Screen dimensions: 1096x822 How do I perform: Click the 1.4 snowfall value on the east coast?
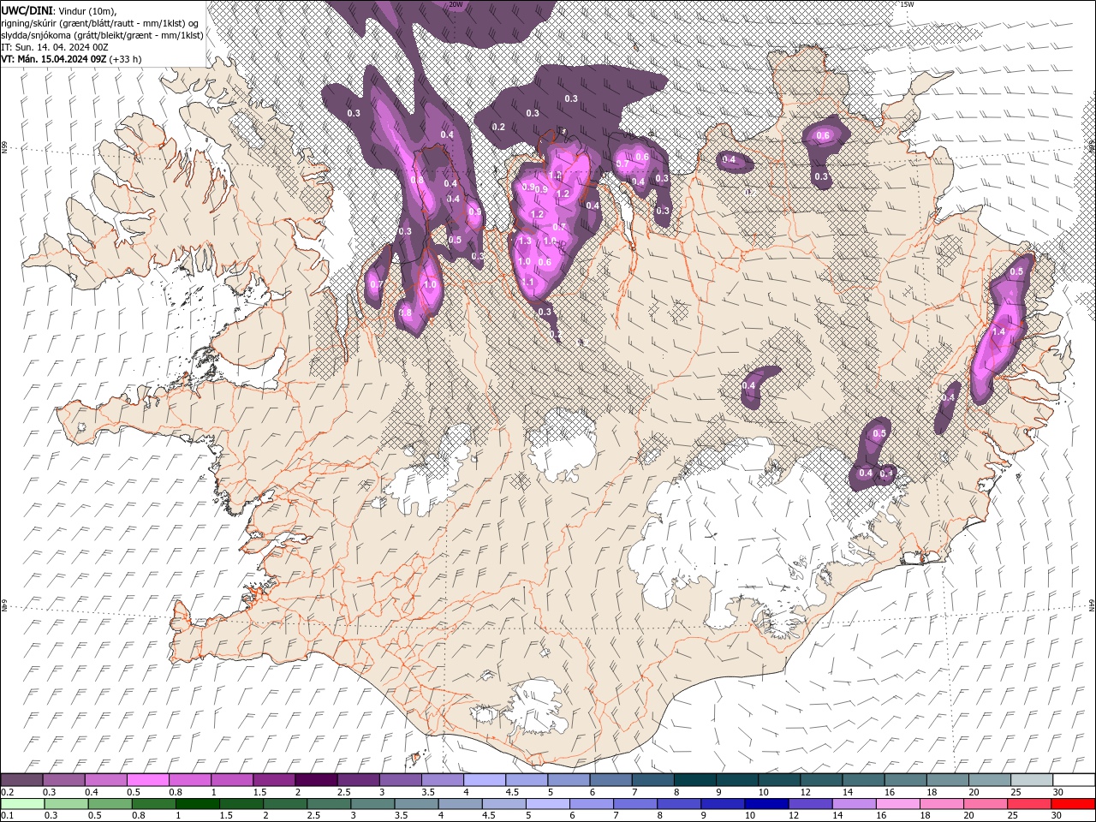[998, 331]
